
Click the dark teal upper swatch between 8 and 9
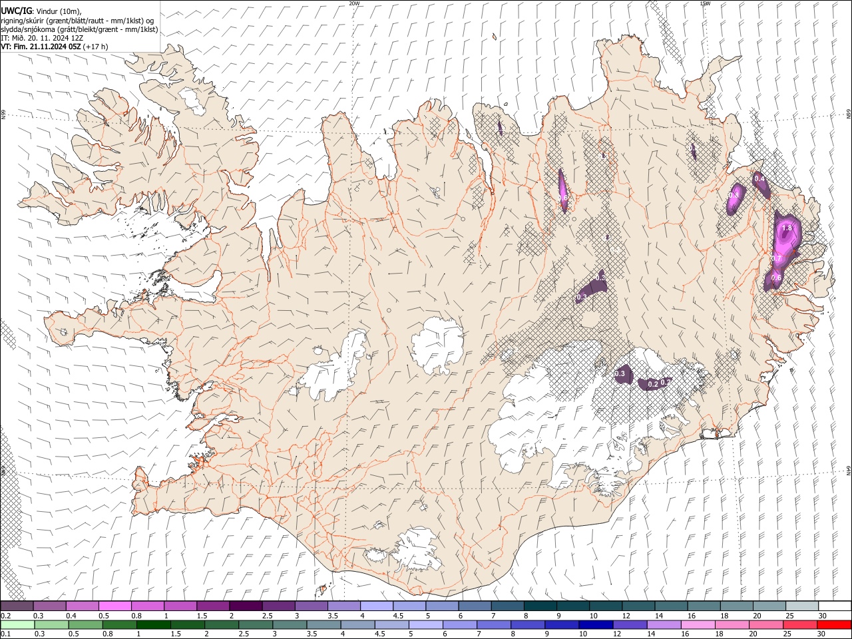(x=540, y=606)
